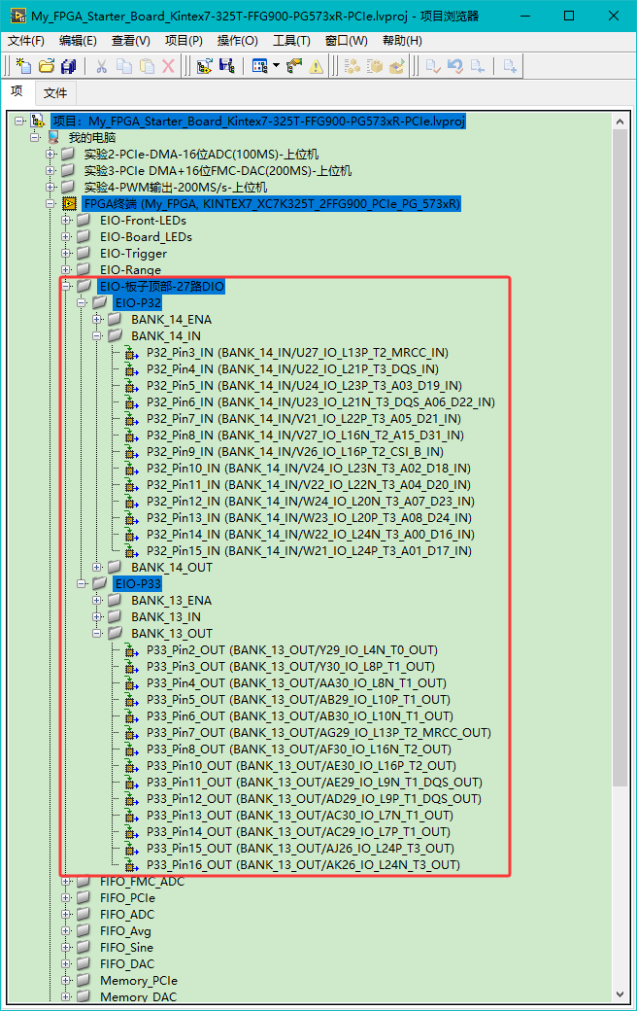Screen dimensions: 637x1011
Task: Open the 工具(T) menu
Action: pos(291,41)
